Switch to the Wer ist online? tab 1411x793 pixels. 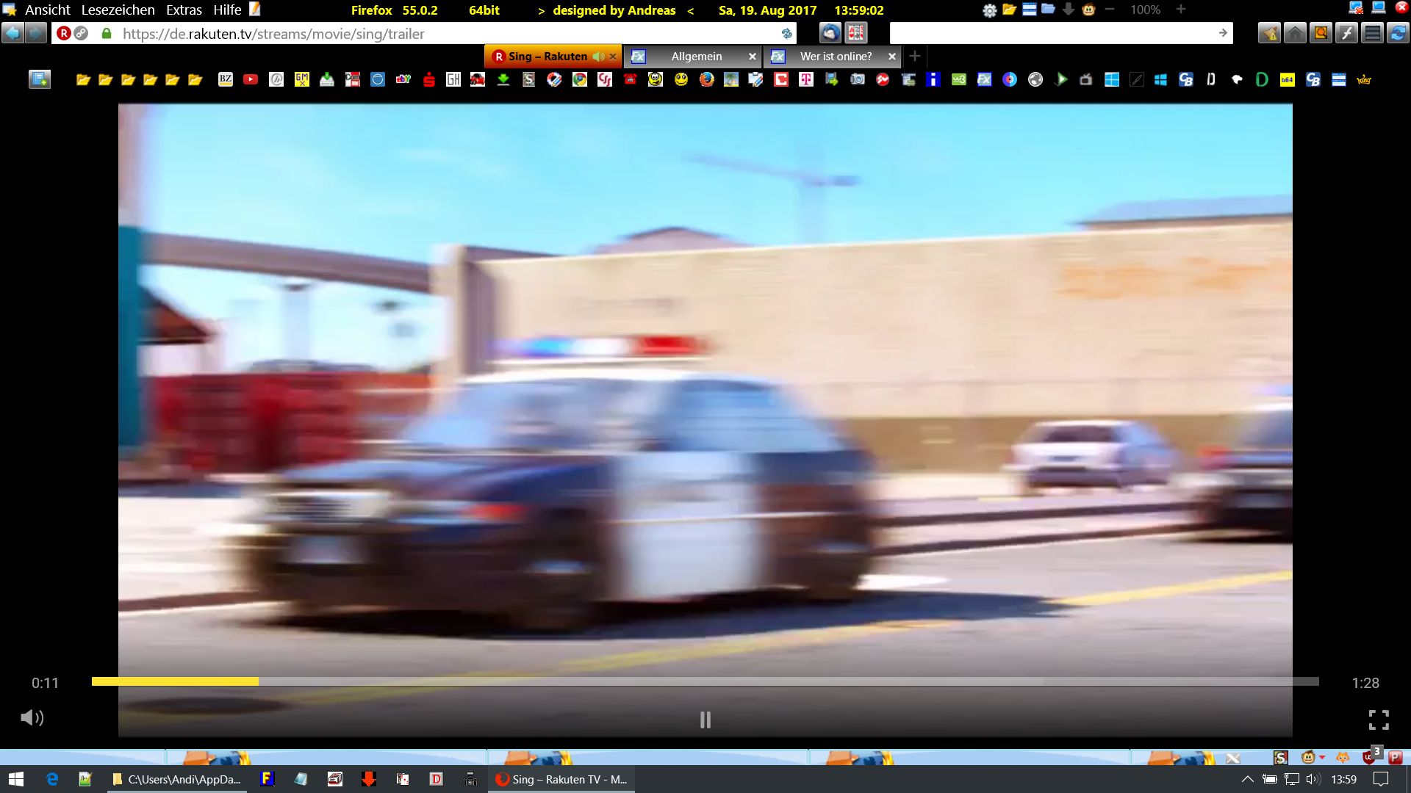[x=835, y=57]
